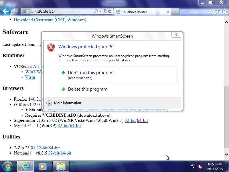Choose Don't run this program option

(x=118, y=75)
